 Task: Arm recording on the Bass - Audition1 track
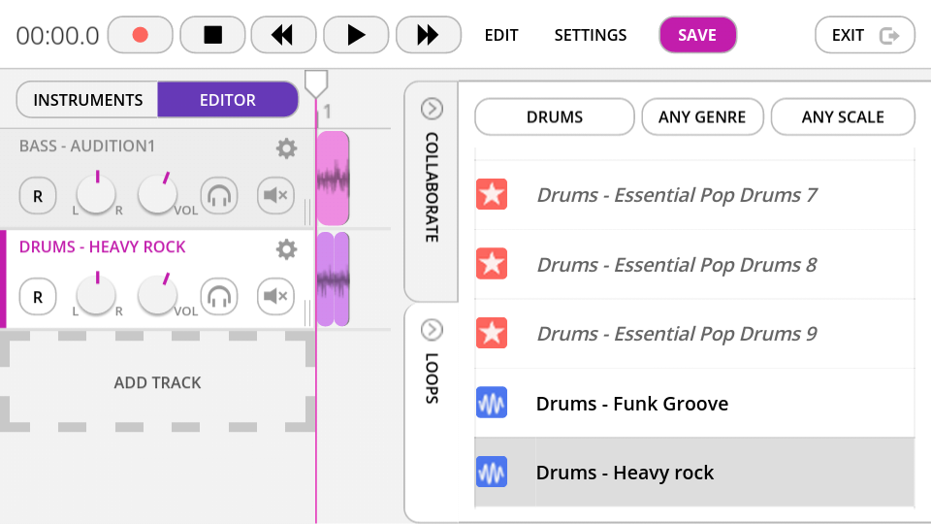tap(38, 196)
